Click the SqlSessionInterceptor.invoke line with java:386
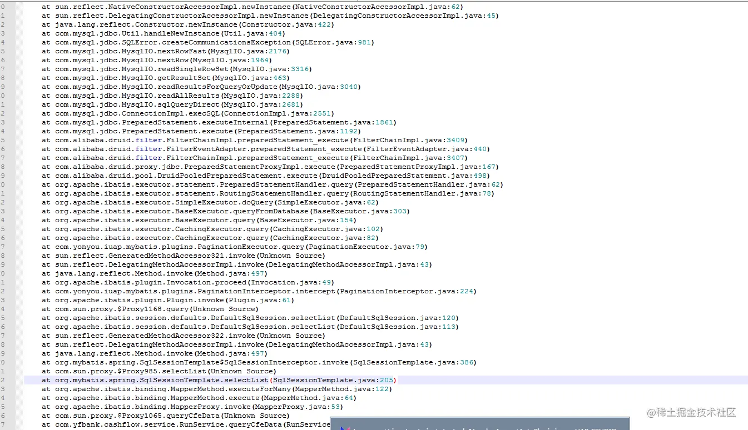This screenshot has height=430, width=748. 259,362
